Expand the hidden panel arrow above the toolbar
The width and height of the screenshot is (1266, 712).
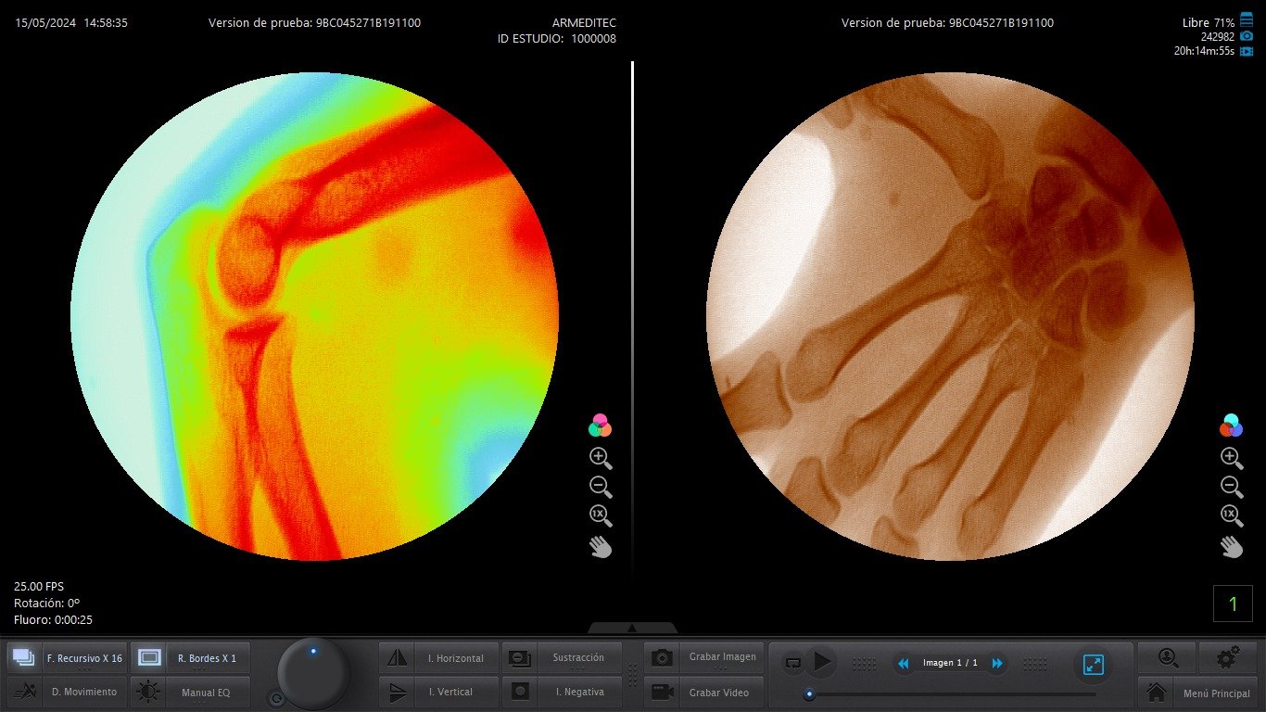[633, 629]
